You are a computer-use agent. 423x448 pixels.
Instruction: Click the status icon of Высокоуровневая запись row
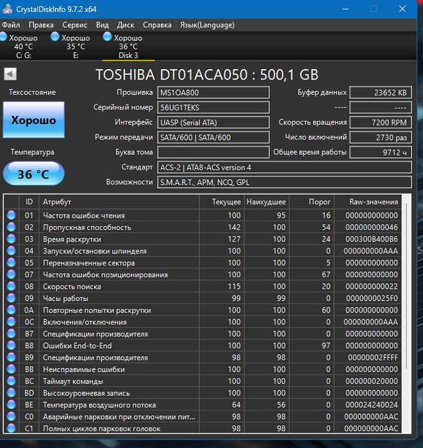click(x=11, y=393)
